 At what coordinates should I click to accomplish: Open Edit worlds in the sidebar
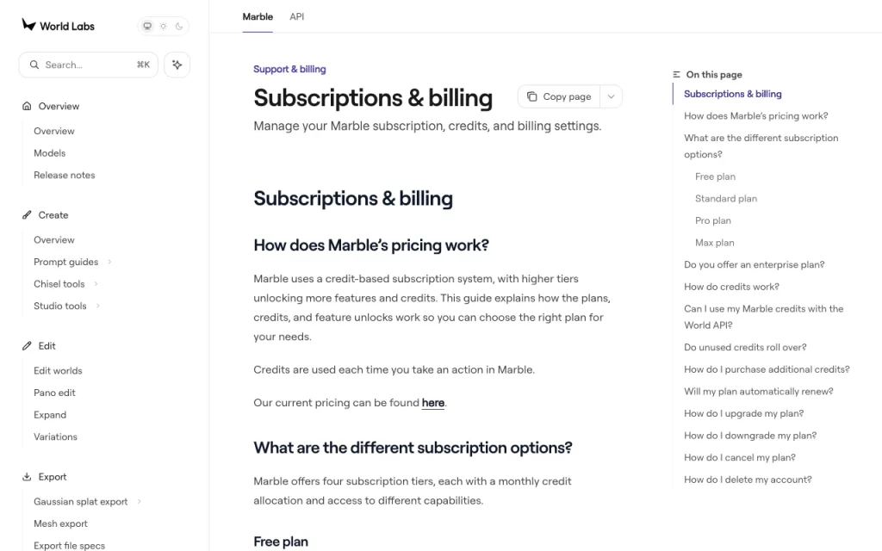point(58,370)
